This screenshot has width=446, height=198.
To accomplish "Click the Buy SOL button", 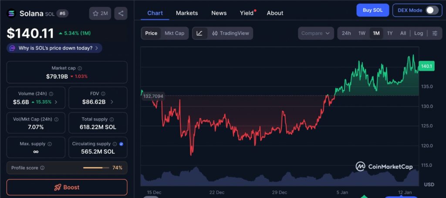I will tap(372, 10).
